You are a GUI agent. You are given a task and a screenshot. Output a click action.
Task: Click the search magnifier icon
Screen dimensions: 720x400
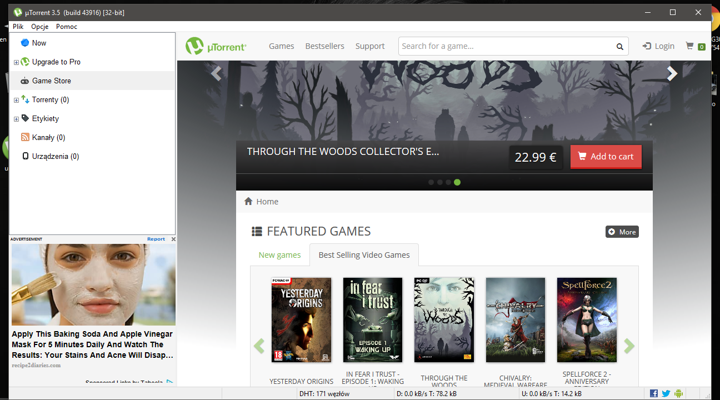pos(619,47)
